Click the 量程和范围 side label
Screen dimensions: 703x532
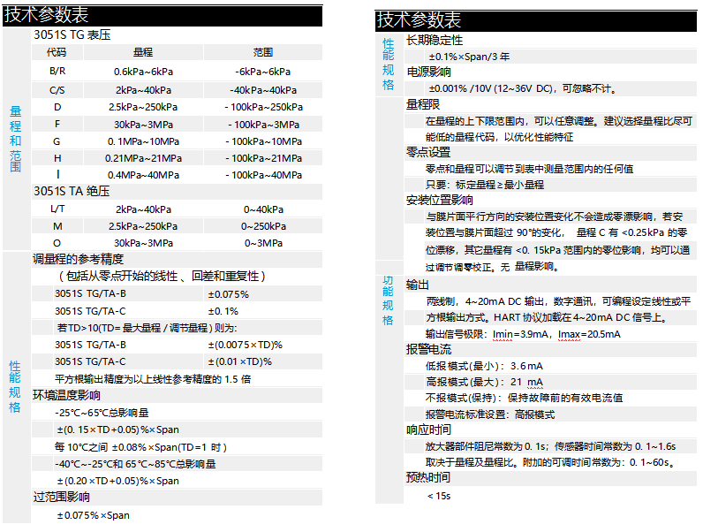pos(15,137)
